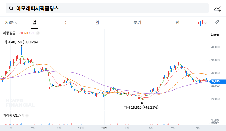226x131 pixels.
Task: Open the candlestick chart type selector
Action: tap(202, 23)
